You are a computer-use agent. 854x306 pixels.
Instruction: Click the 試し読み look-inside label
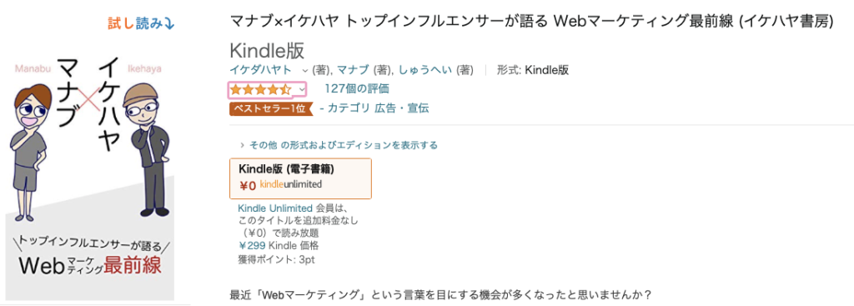(x=135, y=23)
